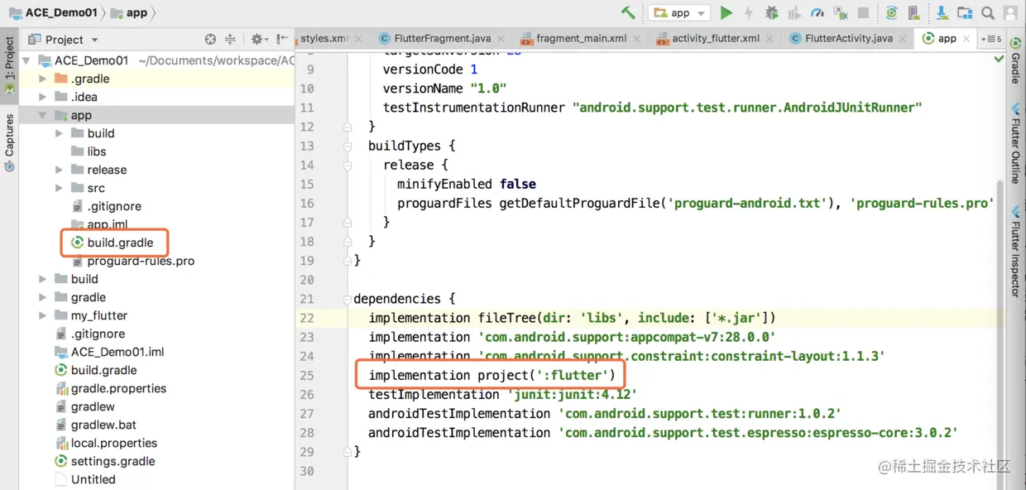Select settings.gradle file
Screen dimensions: 1026x490
point(104,461)
